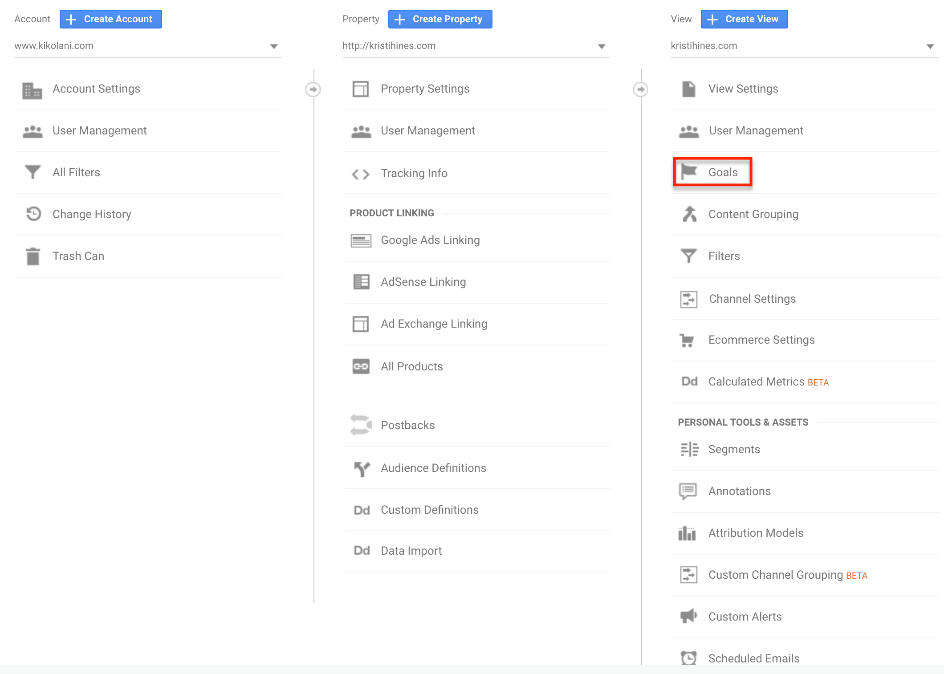
Task: Click User Management under Account column
Action: [101, 130]
